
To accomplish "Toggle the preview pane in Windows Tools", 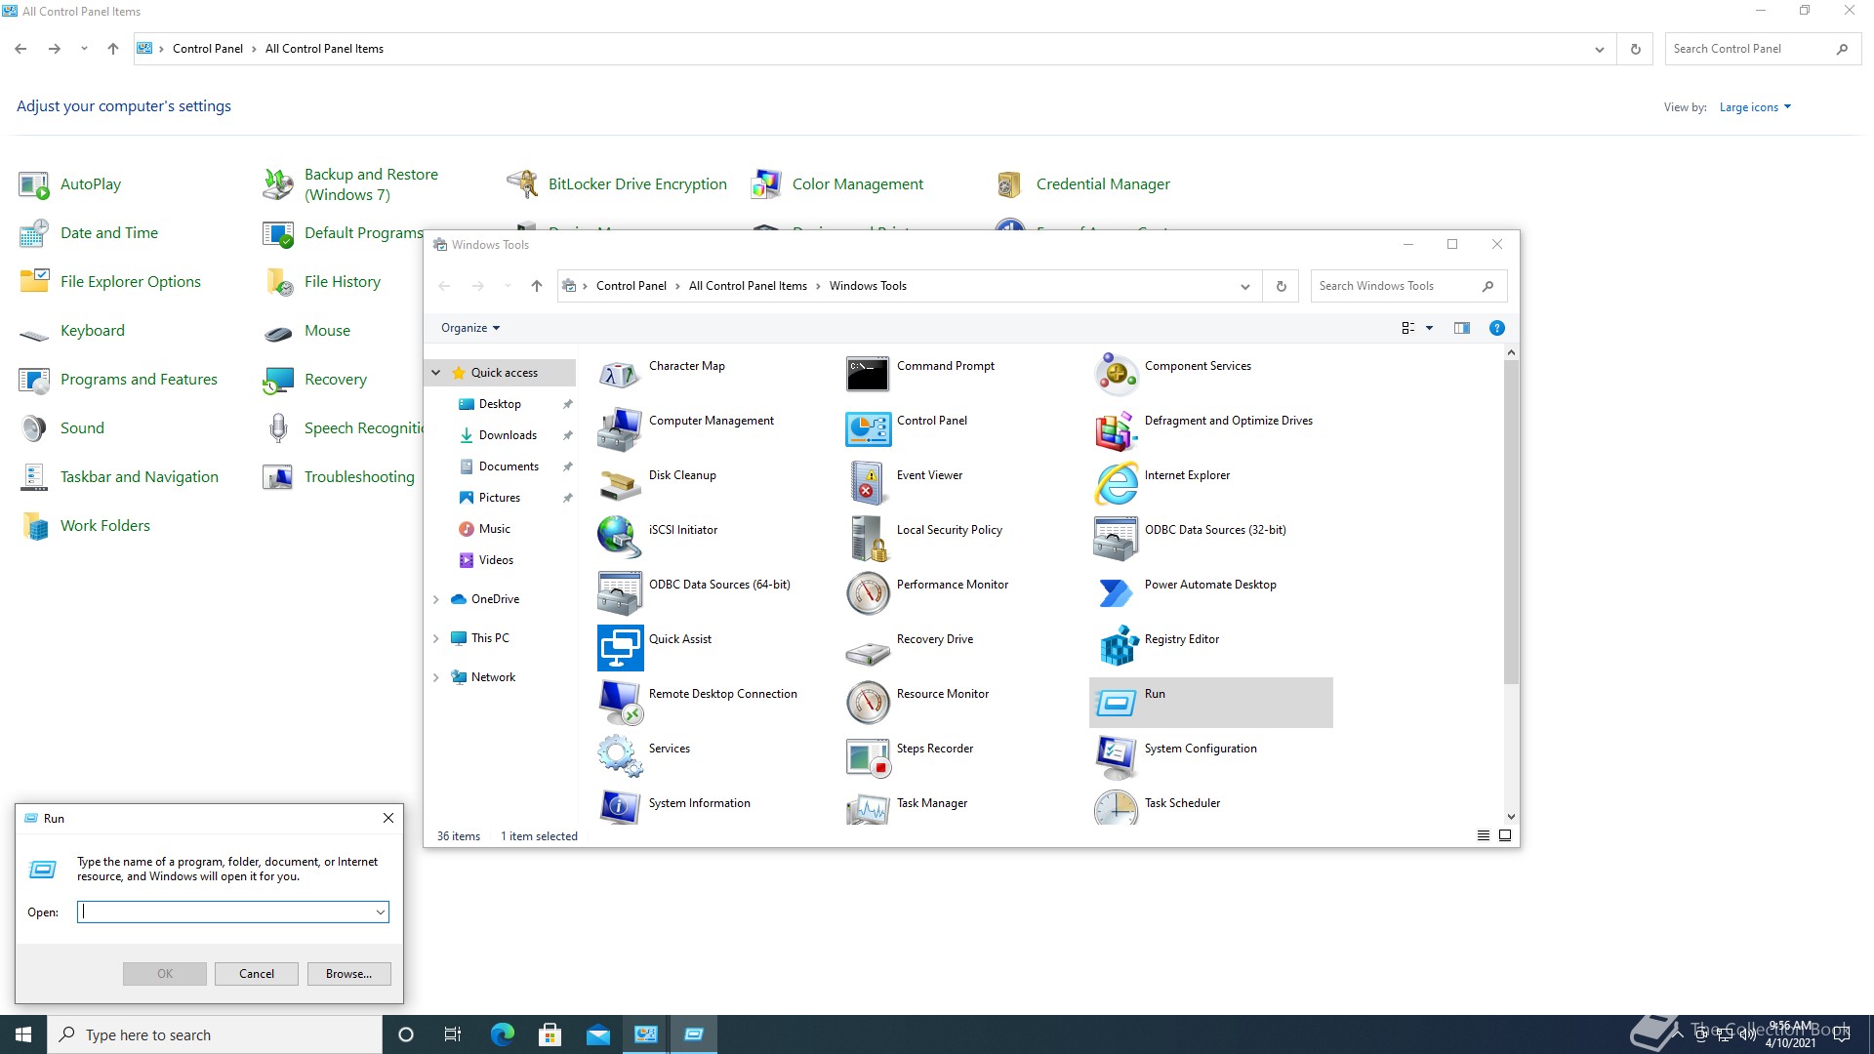I will 1462,328.
